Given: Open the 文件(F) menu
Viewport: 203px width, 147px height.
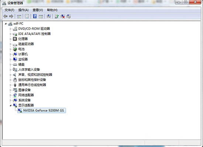Looking at the screenshot, I should [9, 10].
